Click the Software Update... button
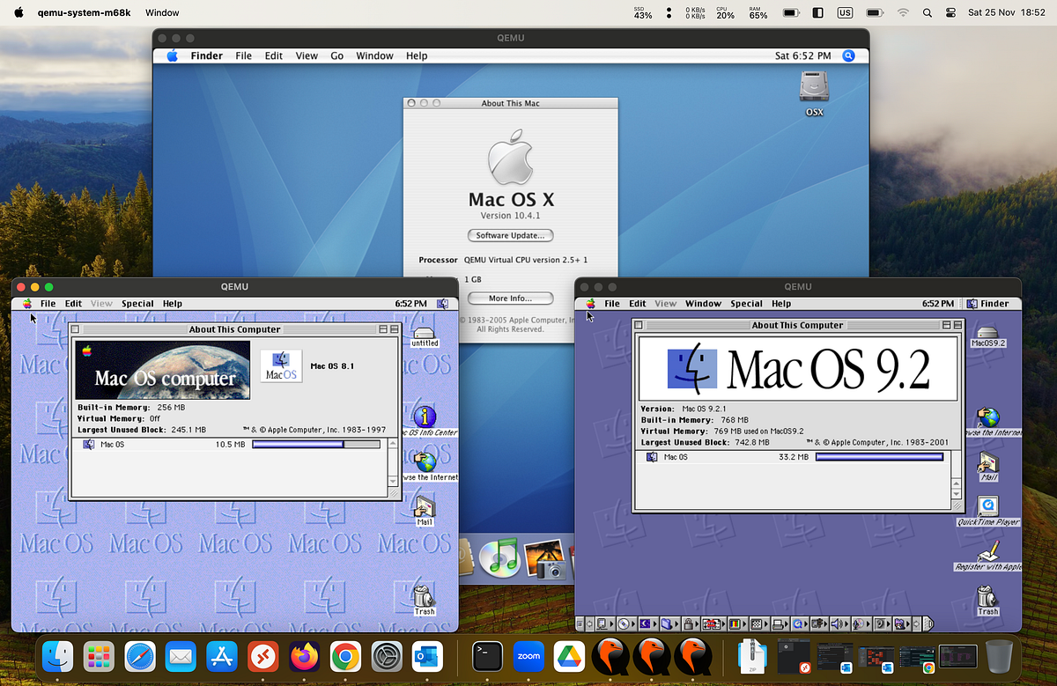 point(511,236)
